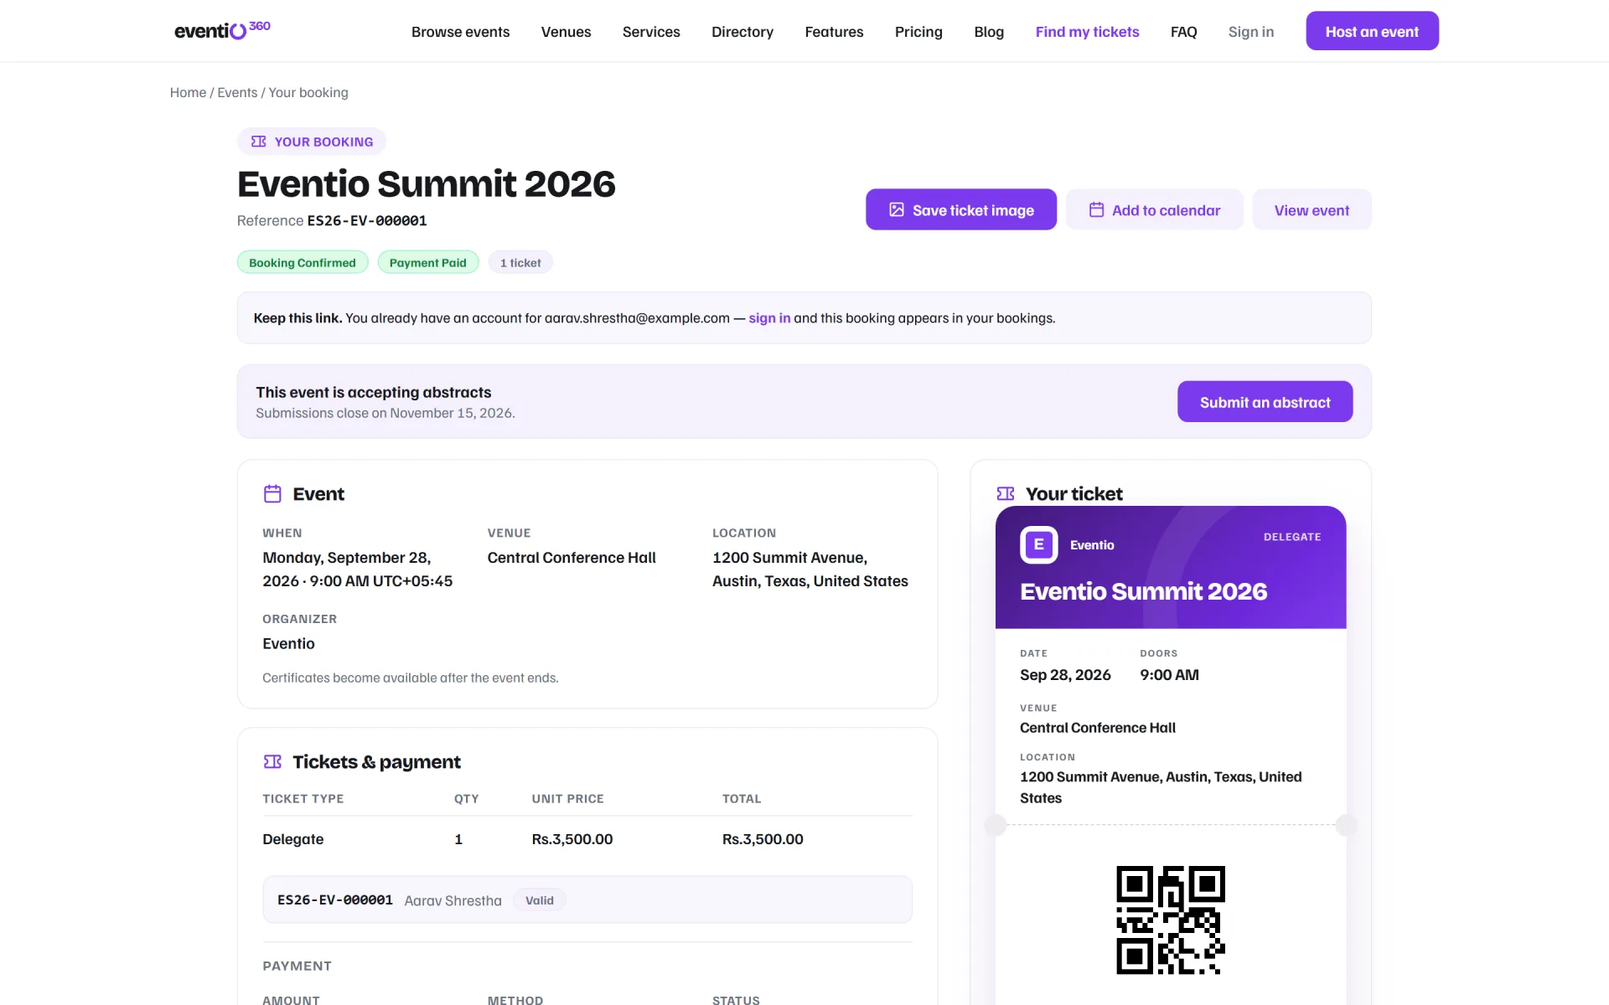Open Features in the top navigation
Image resolution: width=1609 pixels, height=1005 pixels.
[834, 32]
